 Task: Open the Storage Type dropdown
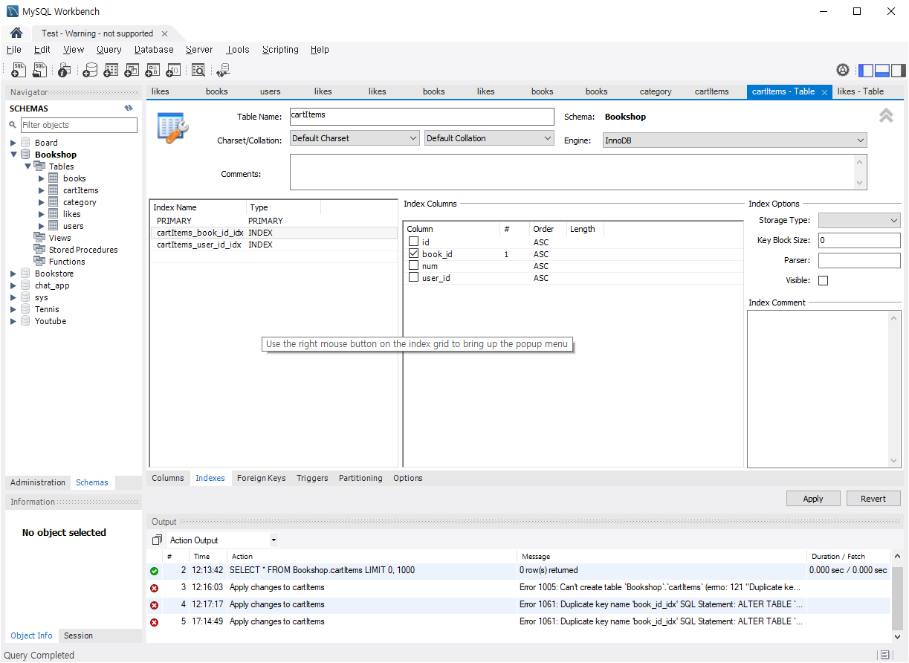(859, 220)
